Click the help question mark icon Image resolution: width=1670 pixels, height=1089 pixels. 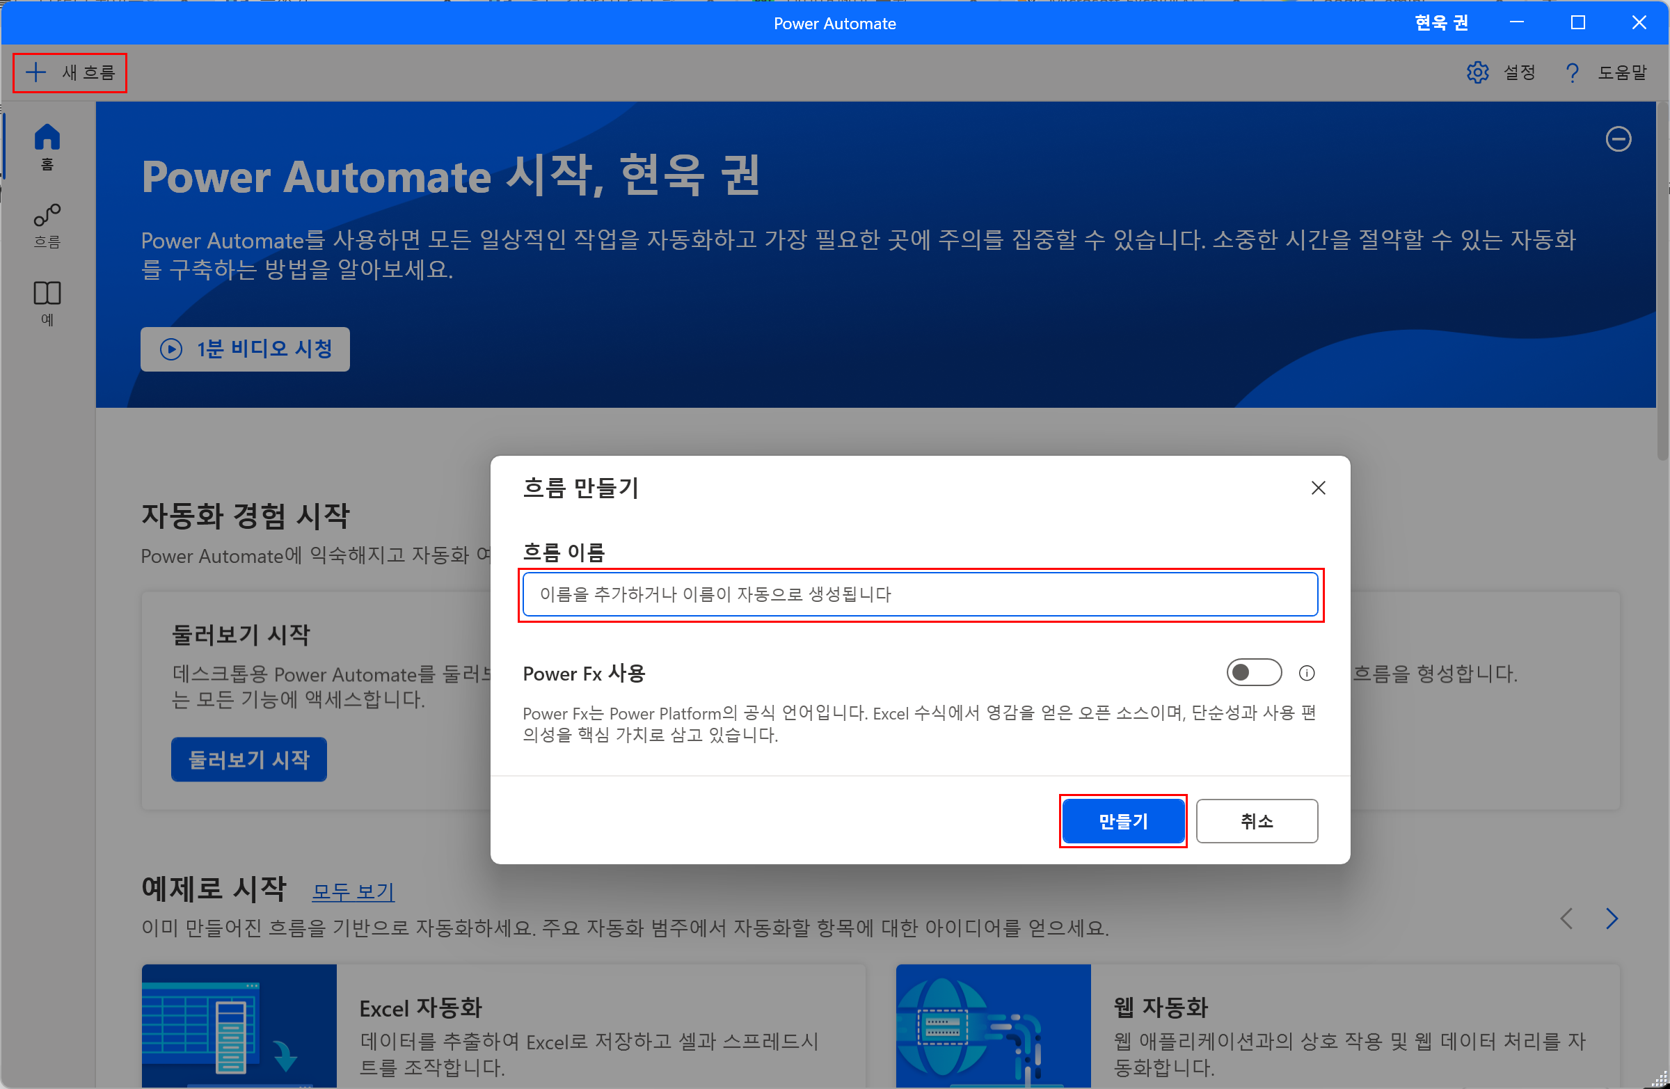tap(1572, 72)
